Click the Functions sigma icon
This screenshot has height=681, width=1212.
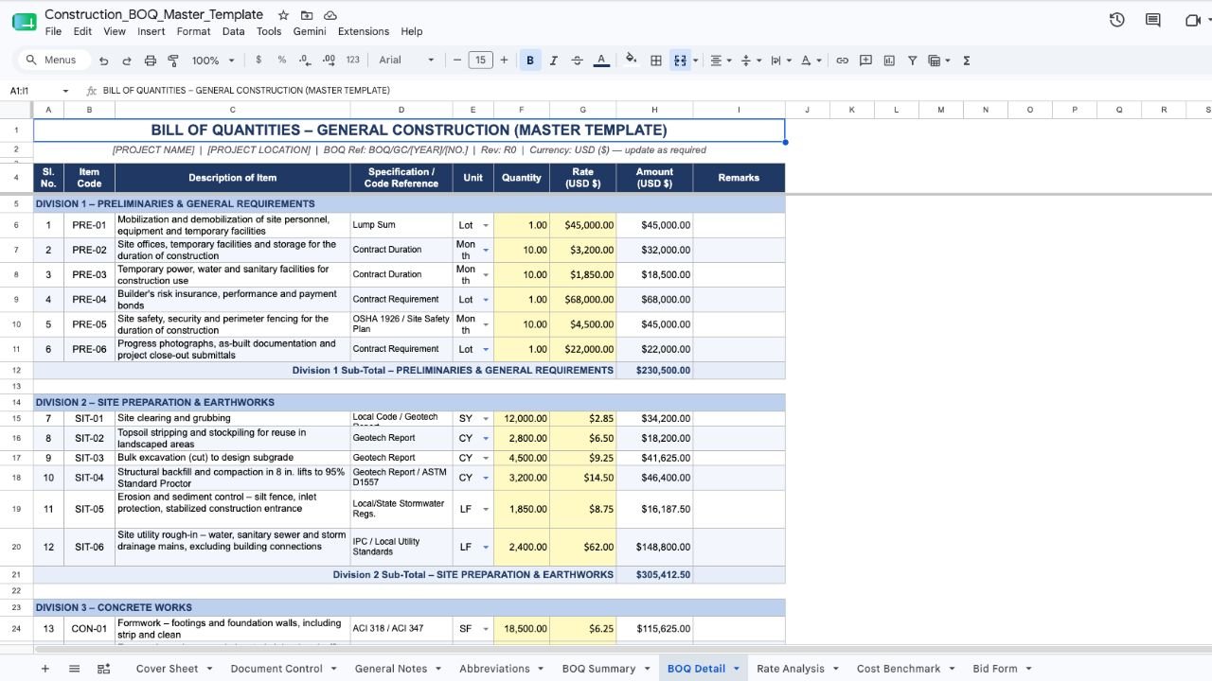point(967,61)
